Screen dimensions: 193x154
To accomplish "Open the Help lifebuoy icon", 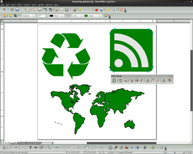I will (121, 9).
